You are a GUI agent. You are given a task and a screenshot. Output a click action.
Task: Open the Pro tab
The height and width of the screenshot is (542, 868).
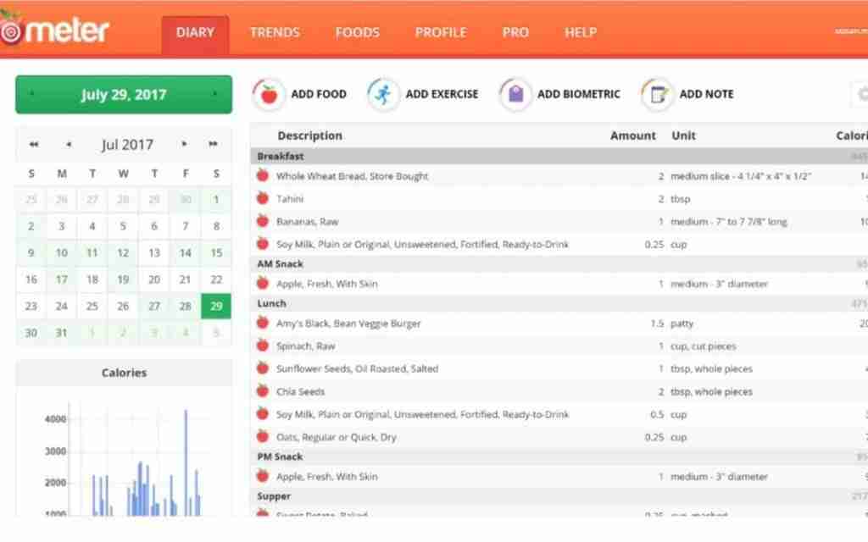click(x=515, y=33)
